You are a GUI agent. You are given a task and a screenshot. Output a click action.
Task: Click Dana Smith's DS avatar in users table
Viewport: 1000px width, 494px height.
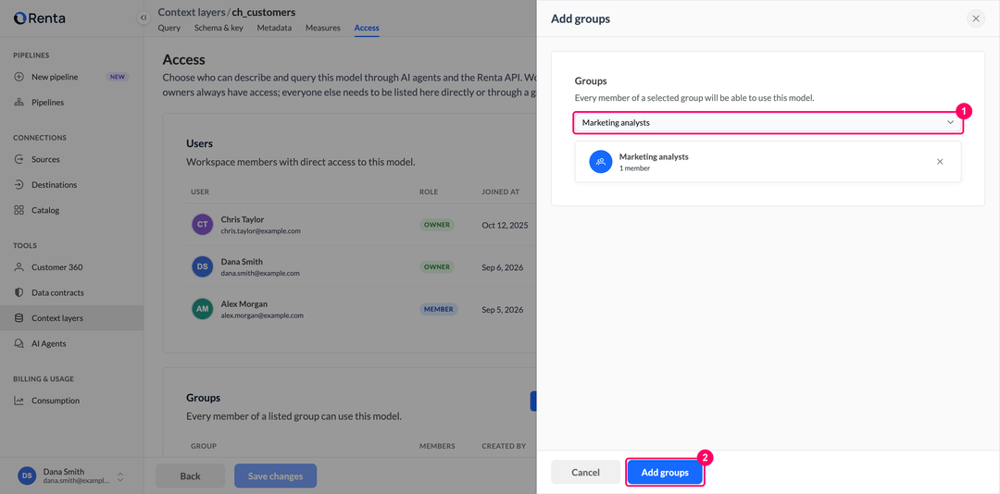(202, 266)
